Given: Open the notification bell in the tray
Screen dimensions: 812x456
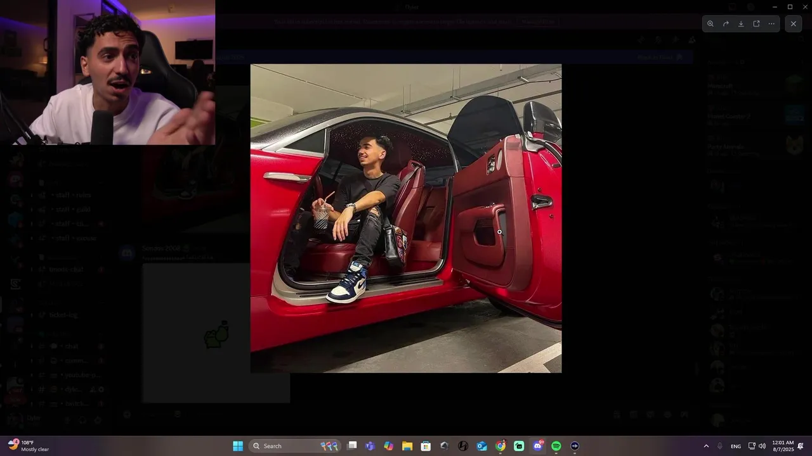Looking at the screenshot, I should [801, 446].
